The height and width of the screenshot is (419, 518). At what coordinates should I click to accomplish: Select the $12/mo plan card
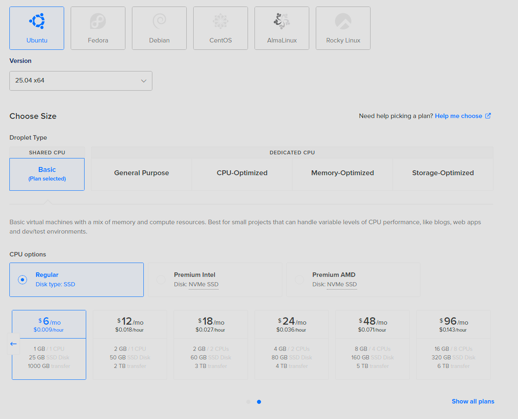[130, 345]
